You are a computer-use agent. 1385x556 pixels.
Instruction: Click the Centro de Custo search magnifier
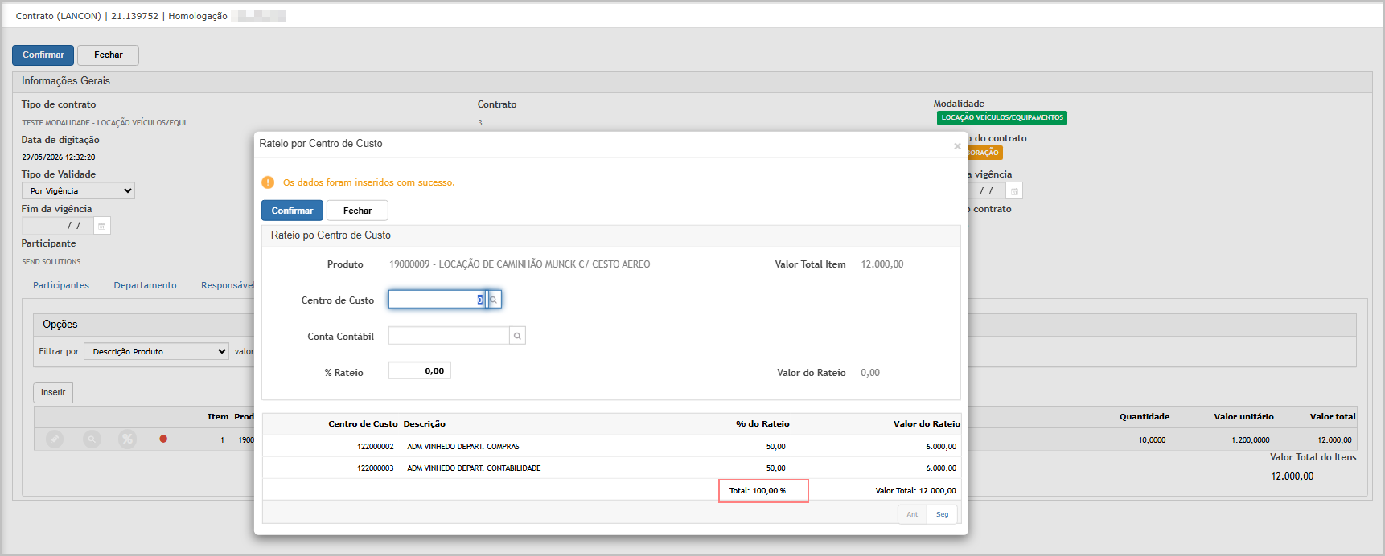pos(494,300)
